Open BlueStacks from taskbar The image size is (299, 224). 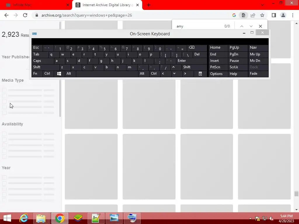click(78, 218)
